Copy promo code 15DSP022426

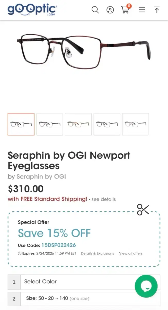[x=59, y=245]
